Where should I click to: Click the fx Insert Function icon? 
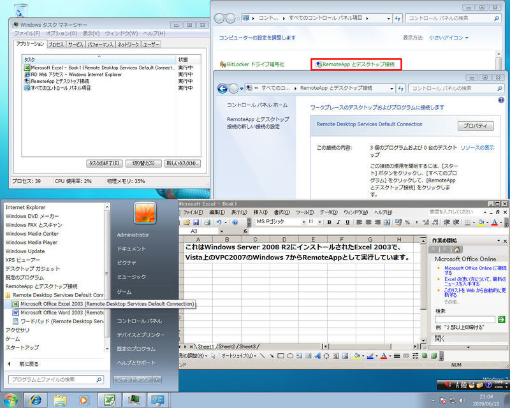click(245, 231)
